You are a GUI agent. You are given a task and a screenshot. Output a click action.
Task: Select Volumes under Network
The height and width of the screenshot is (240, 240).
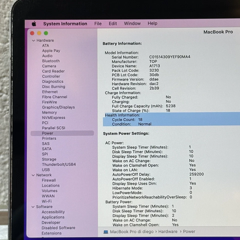[x=49, y=191]
